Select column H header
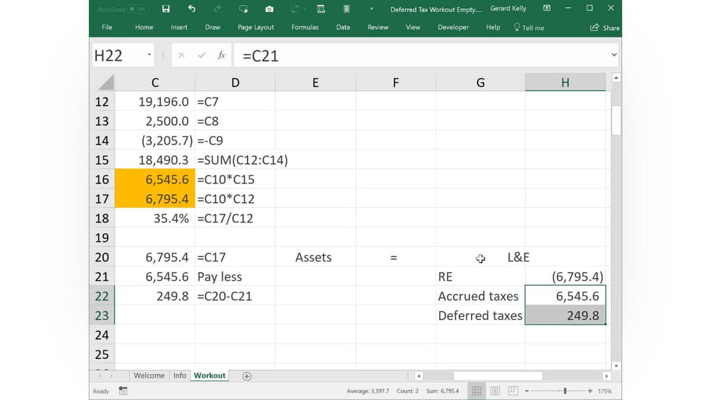This screenshot has width=711, height=400. pyautogui.click(x=565, y=82)
